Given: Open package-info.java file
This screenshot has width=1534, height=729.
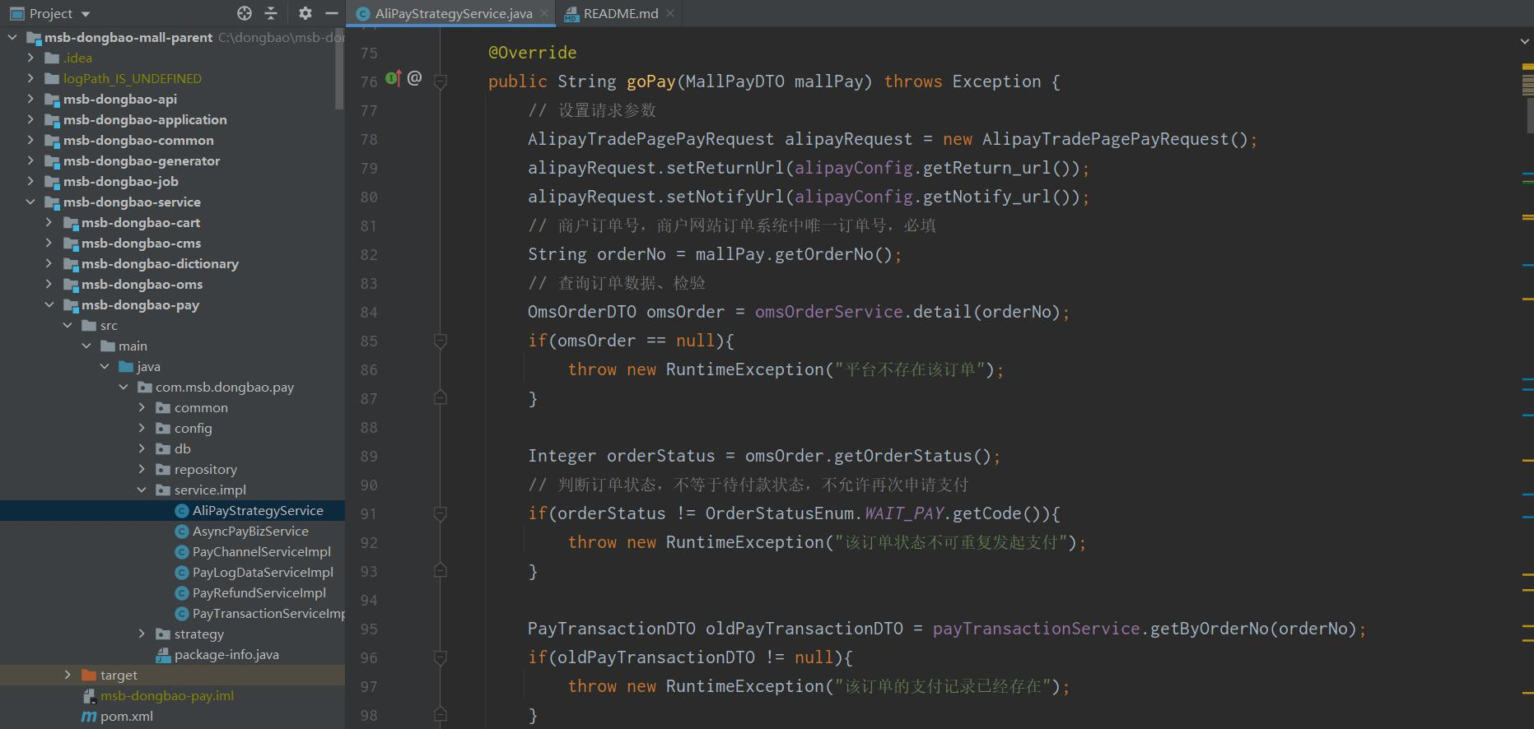Looking at the screenshot, I should tap(226, 654).
